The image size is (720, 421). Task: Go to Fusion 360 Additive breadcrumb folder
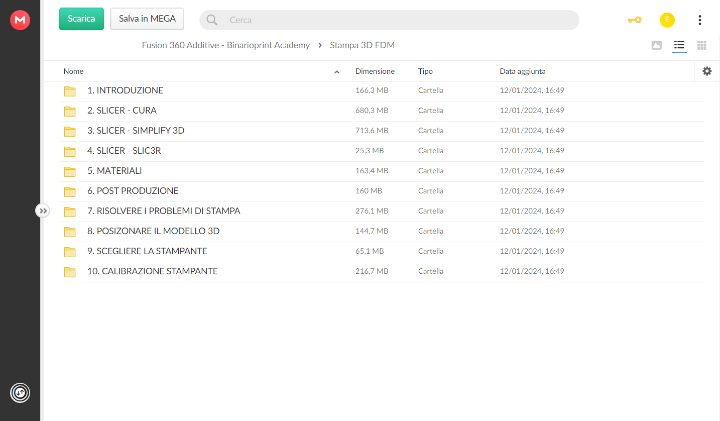(x=226, y=45)
